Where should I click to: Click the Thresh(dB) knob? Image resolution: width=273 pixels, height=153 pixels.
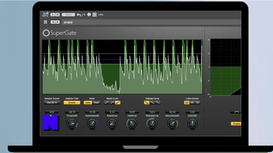(x=72, y=124)
